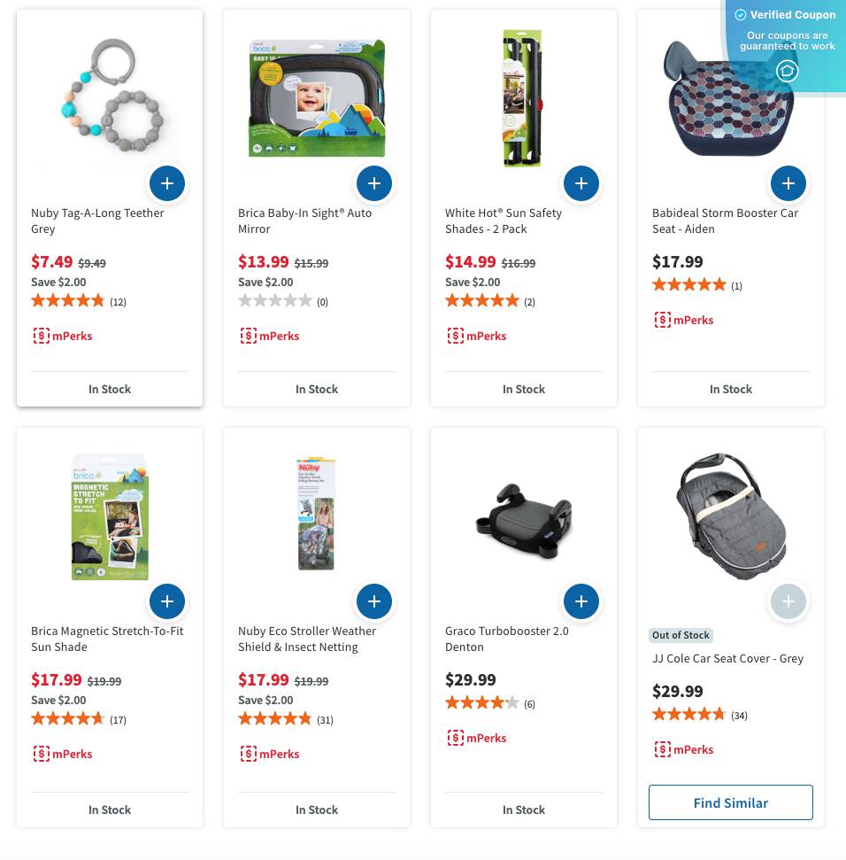Click Find Similar for JJ Cole cover

(731, 802)
